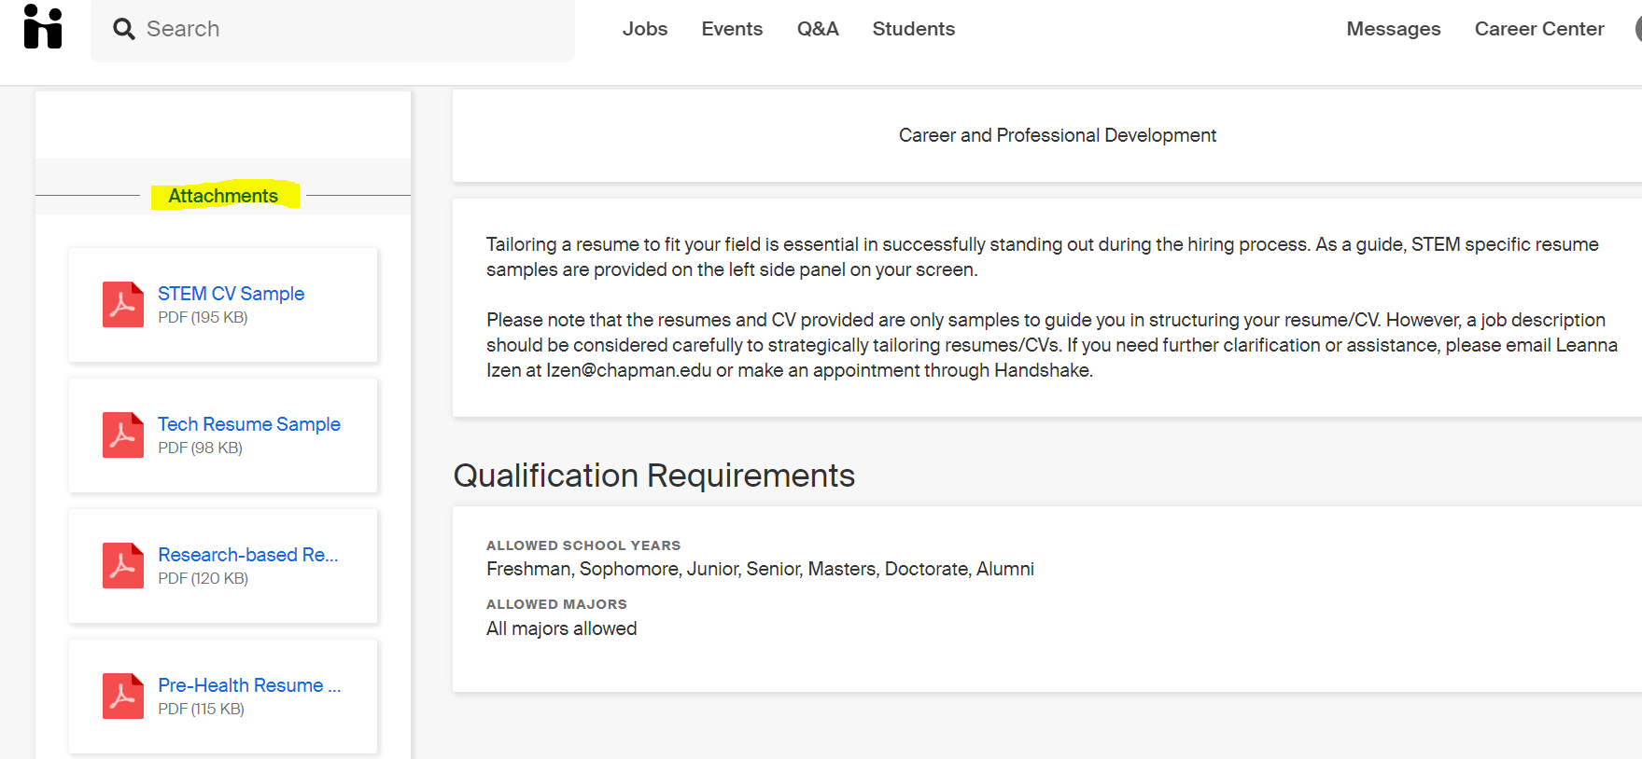Screen dimensions: 1642x759
Task: Click the profile avatar at top right
Action: 1637,29
